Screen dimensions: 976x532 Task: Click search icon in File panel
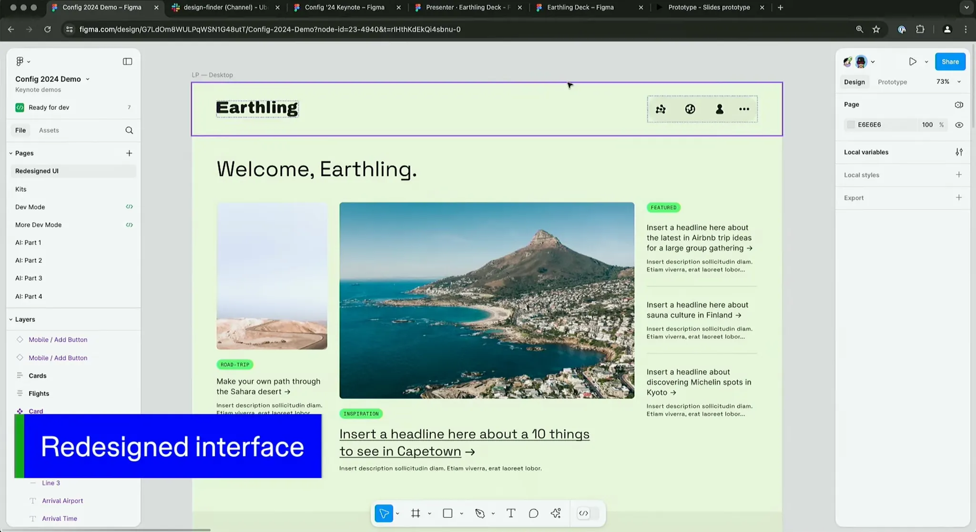pos(129,130)
